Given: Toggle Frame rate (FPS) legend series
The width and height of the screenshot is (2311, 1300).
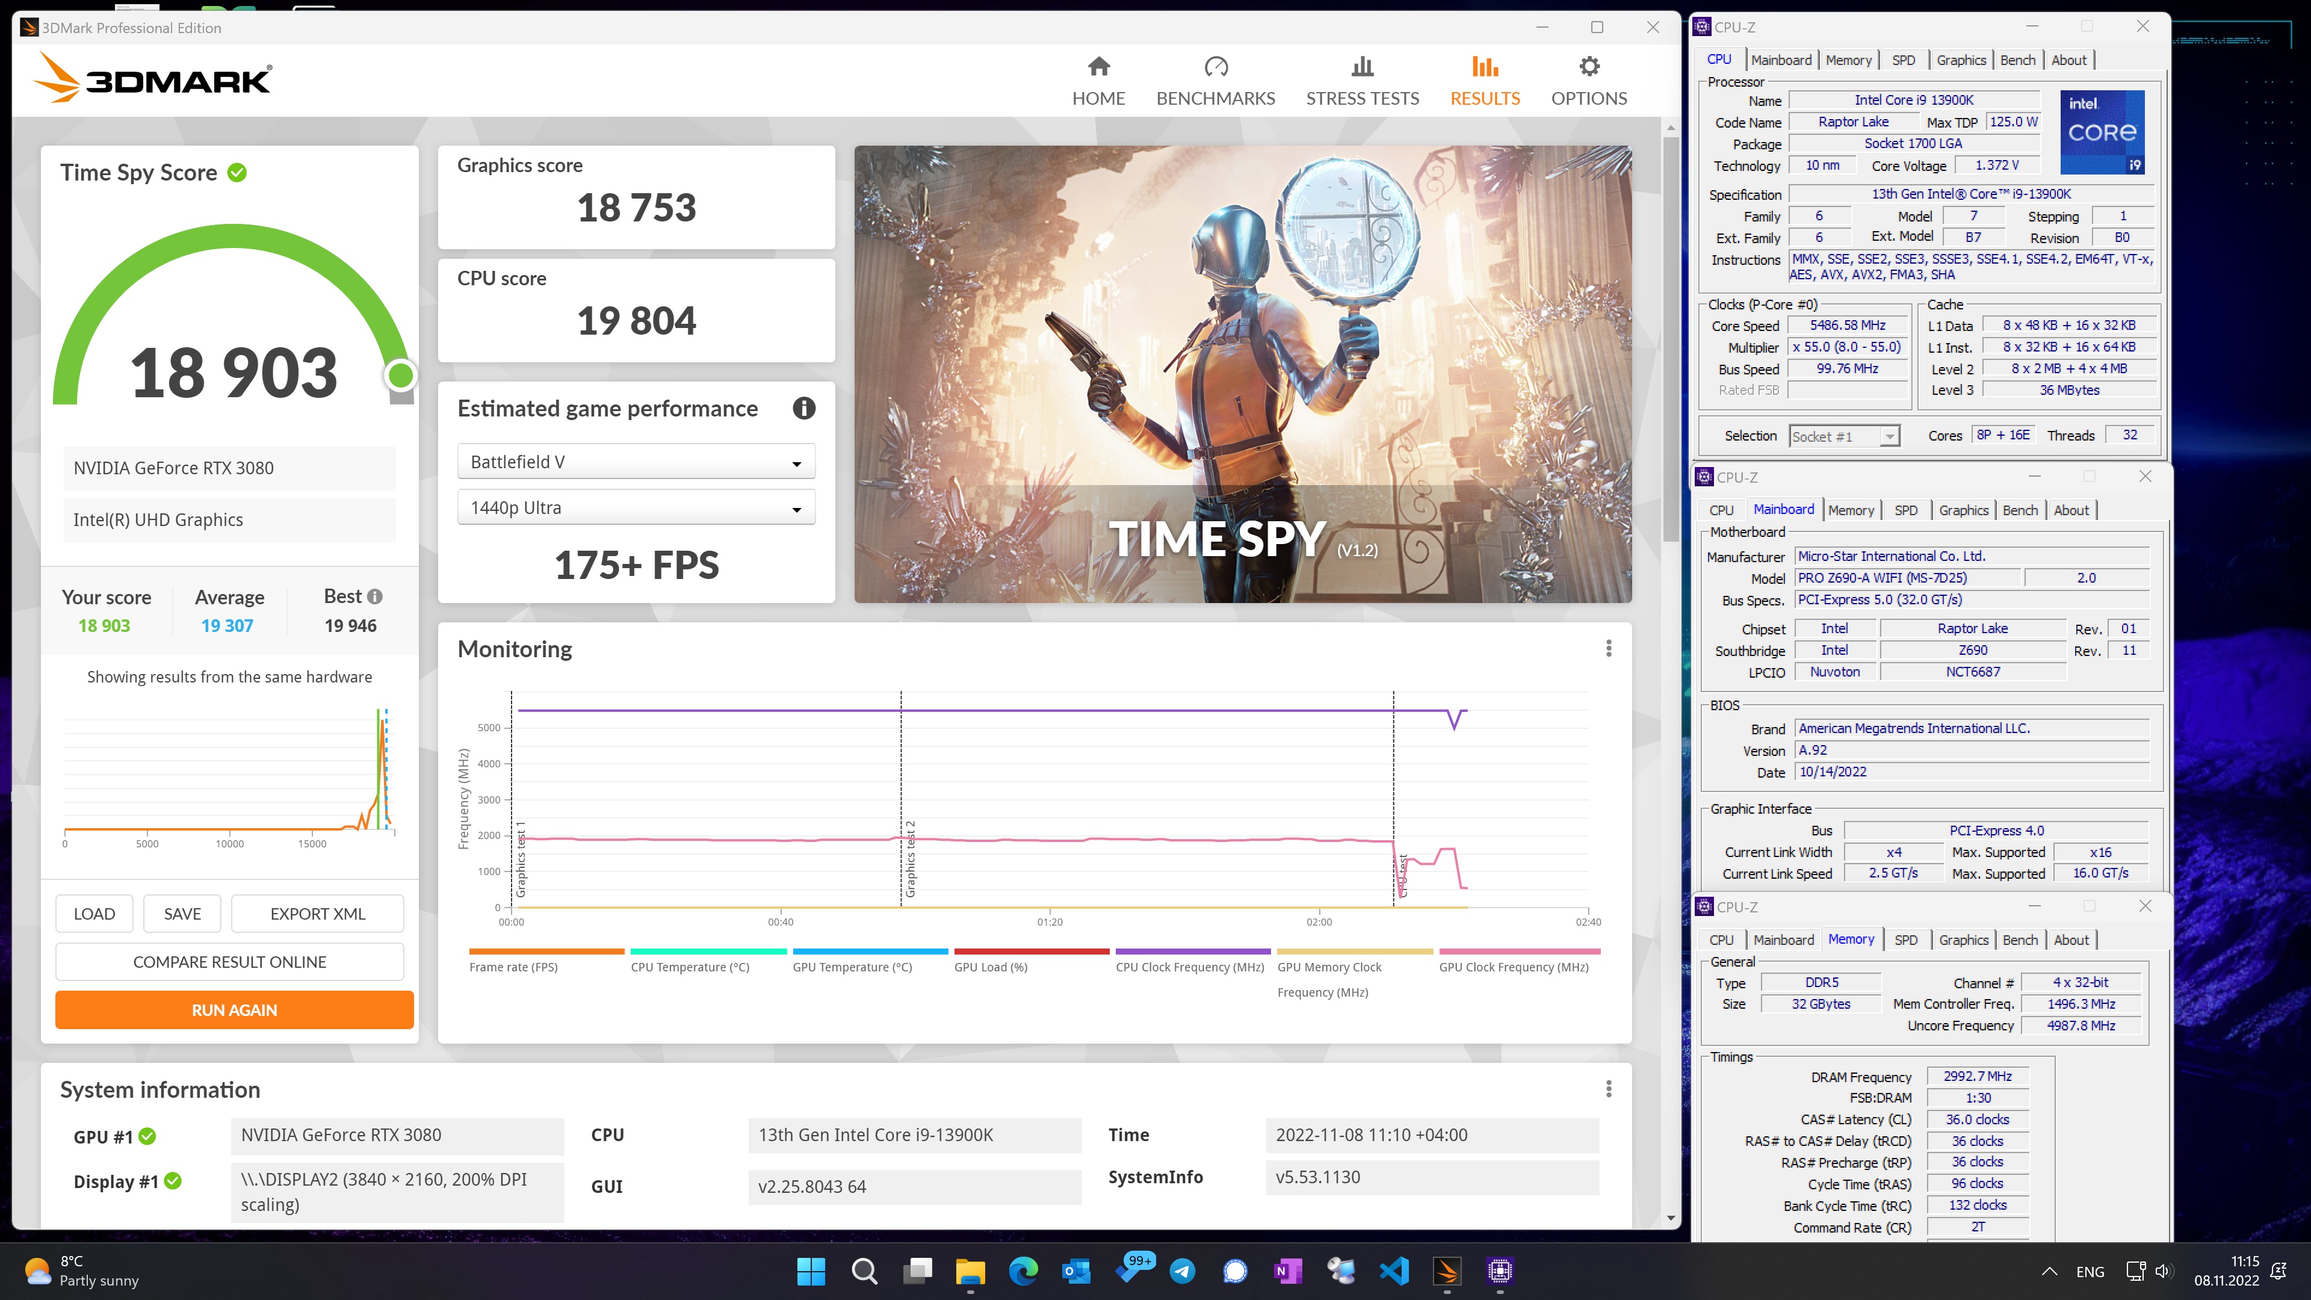Looking at the screenshot, I should (x=513, y=966).
